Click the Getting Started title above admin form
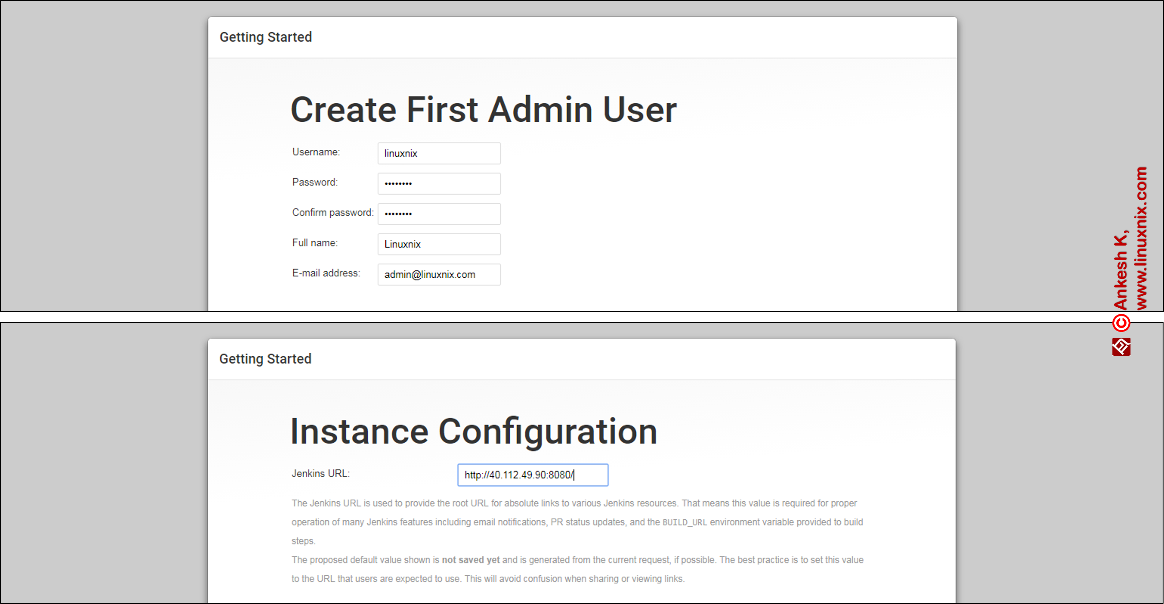This screenshot has height=604, width=1164. [266, 37]
